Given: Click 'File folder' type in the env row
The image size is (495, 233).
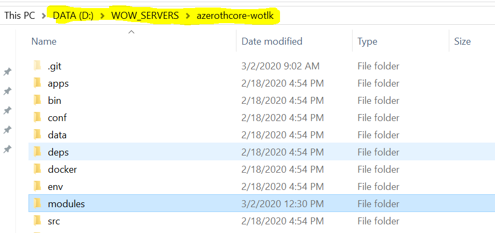Looking at the screenshot, I should pos(378,187).
